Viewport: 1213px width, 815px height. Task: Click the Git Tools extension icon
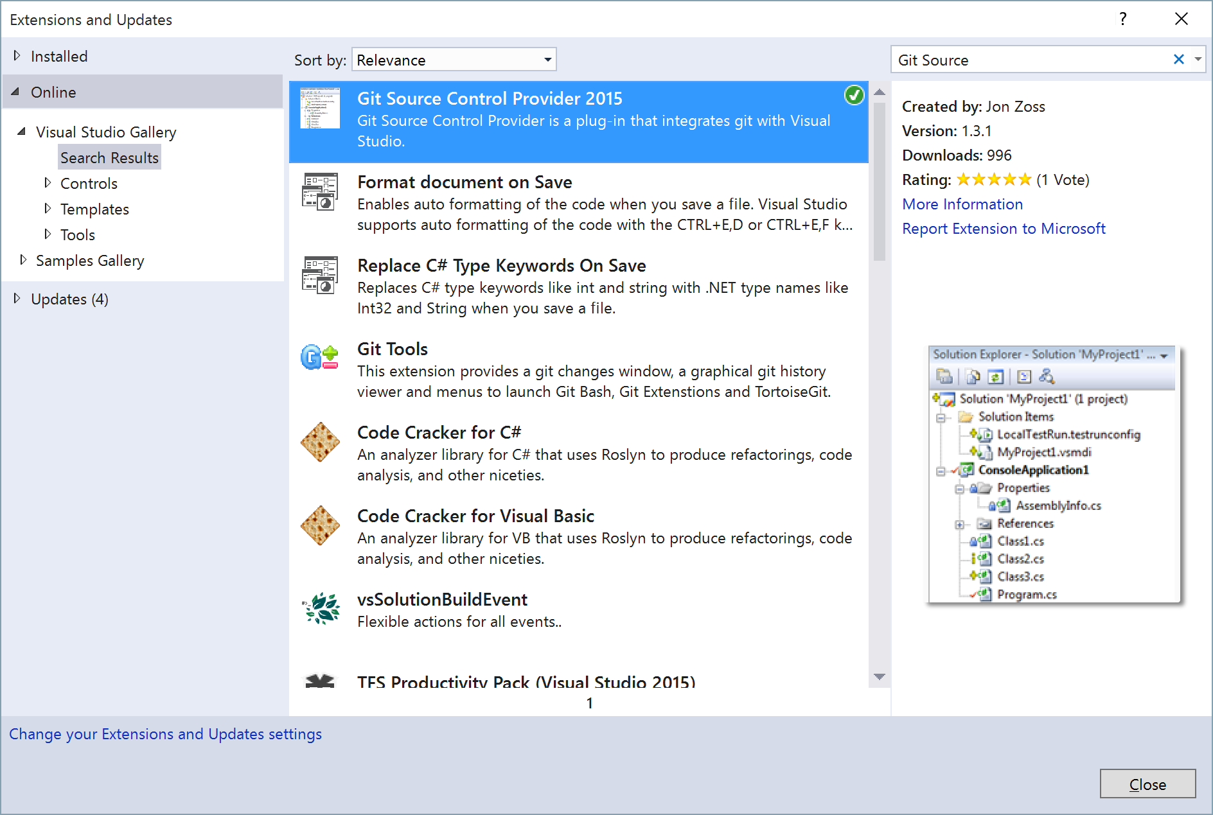(x=320, y=357)
